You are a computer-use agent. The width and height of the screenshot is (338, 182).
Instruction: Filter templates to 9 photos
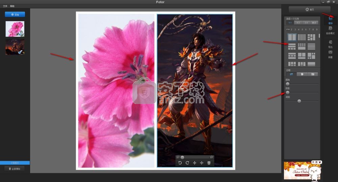(x=317, y=29)
